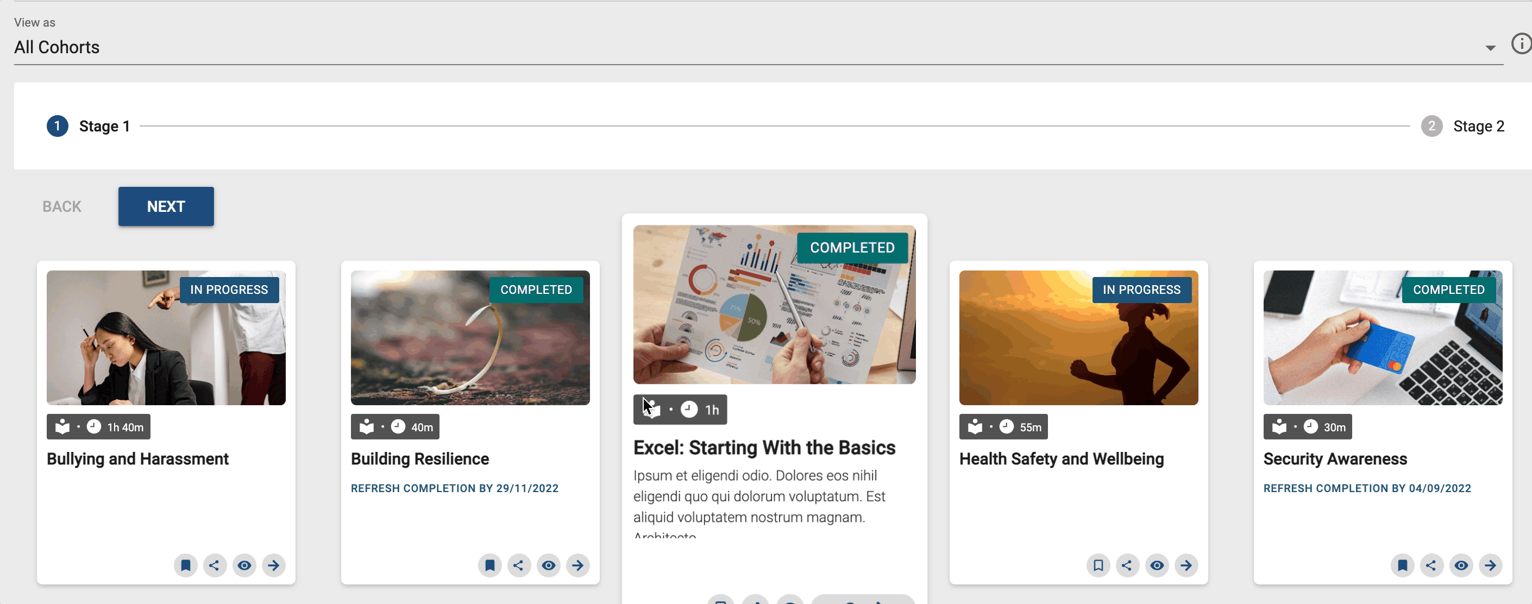The image size is (1532, 604).
Task: Click the COMPLETED badge on Excel card
Action: 852,247
